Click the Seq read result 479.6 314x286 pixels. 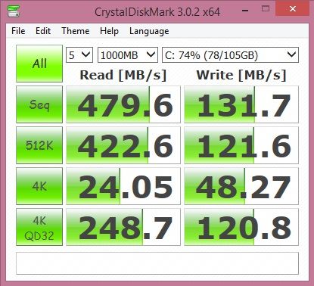[123, 104]
